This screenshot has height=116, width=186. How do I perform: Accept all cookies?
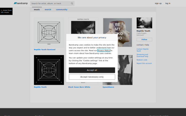92,70
